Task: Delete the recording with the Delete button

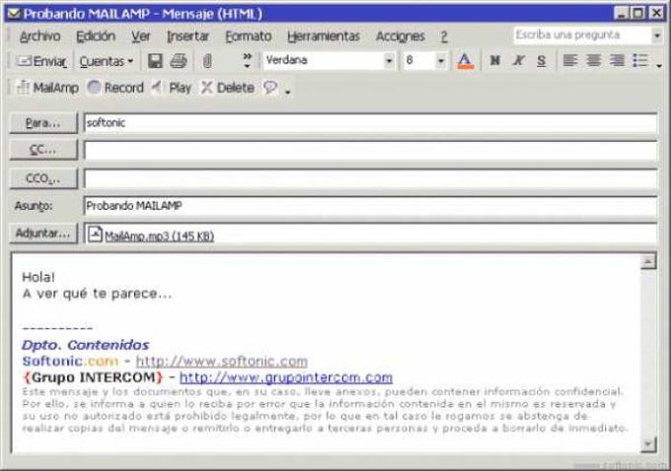Action: click(228, 88)
